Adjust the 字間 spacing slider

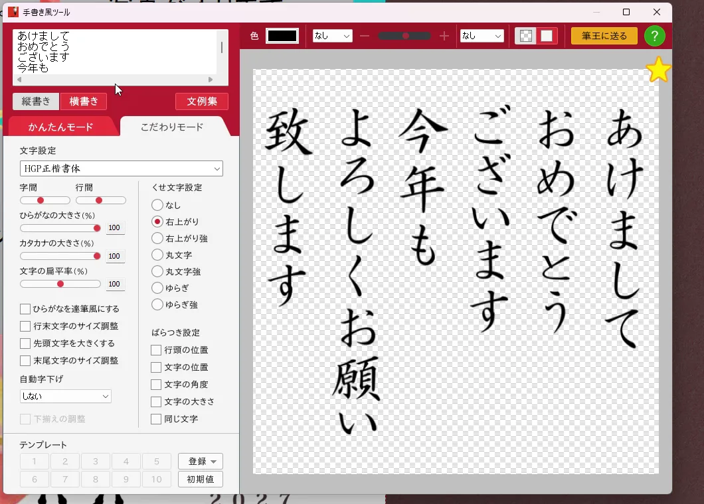click(45, 200)
